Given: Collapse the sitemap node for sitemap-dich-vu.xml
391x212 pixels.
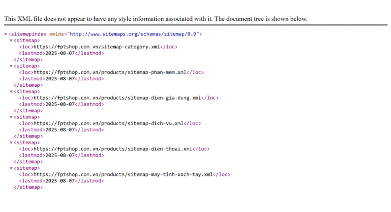Looking at the screenshot, I should 11,117.
